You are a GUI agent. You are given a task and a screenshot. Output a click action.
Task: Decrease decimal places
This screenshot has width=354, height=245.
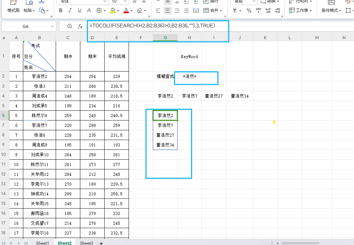(x=277, y=10)
